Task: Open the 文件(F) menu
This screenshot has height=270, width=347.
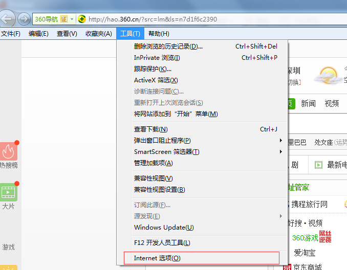Action: pyautogui.click(x=10, y=34)
